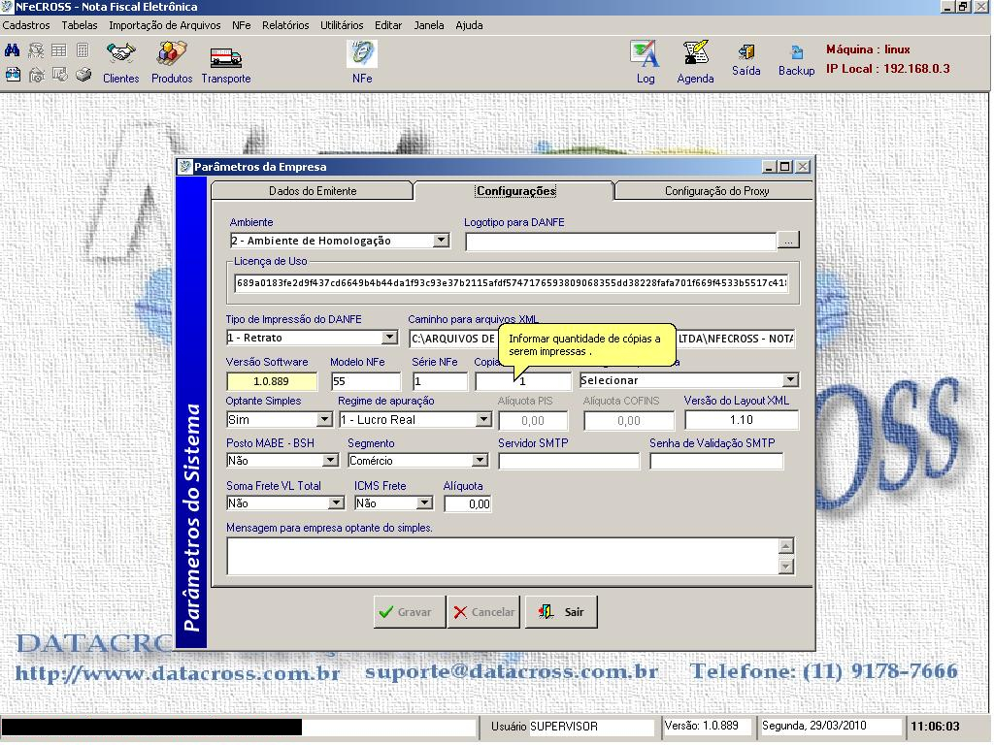
Task: Select the grayed chart with checkmark icon
Action: tap(59, 75)
